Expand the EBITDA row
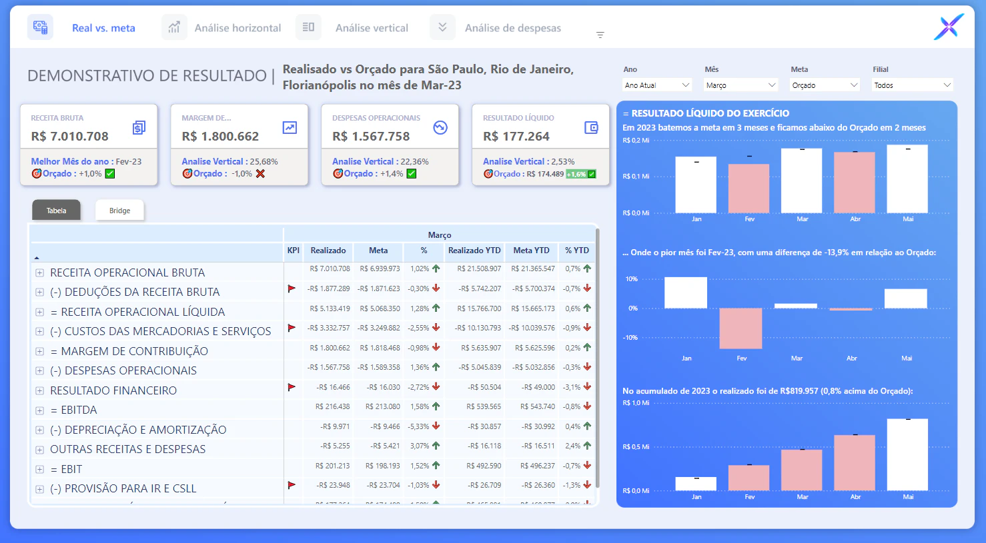The height and width of the screenshot is (543, 986). pyautogui.click(x=39, y=410)
